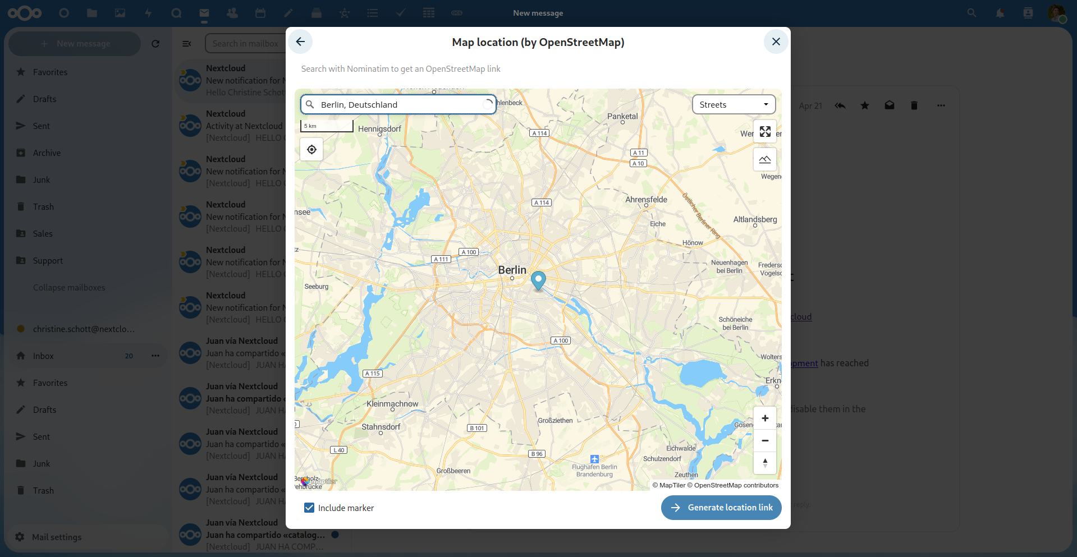The image size is (1077, 557).
Task: Select the Support mailbox folder
Action: (x=48, y=260)
